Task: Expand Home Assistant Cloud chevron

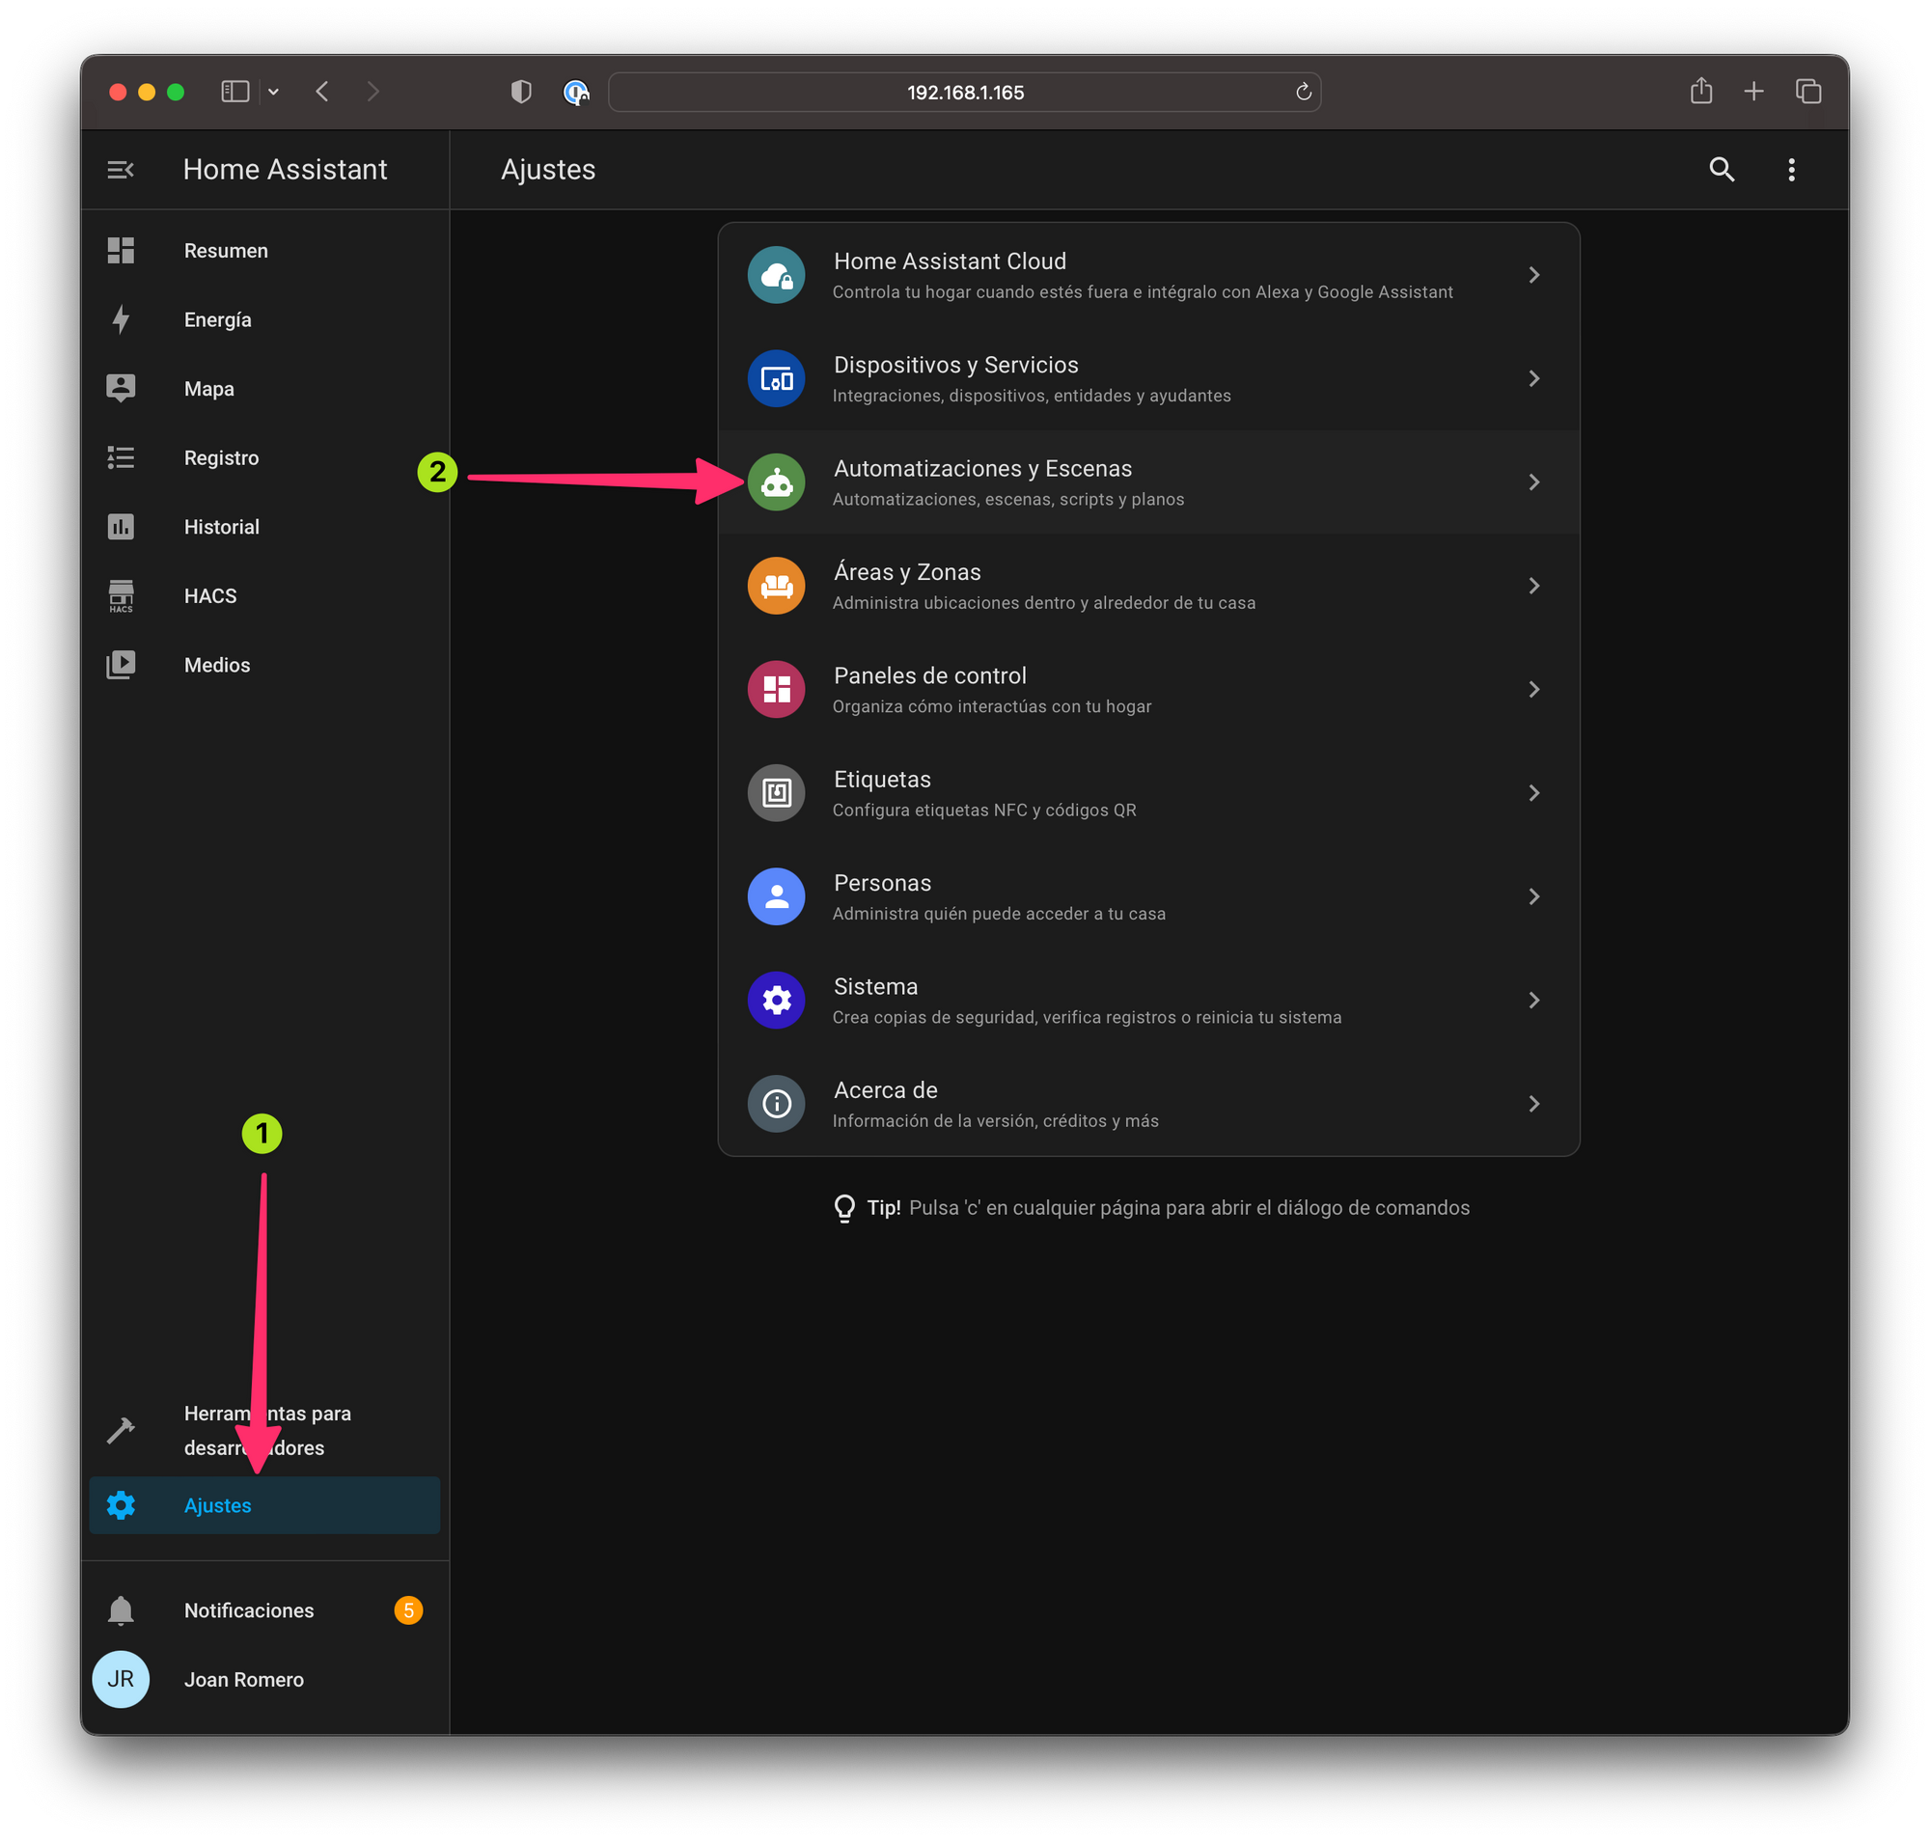Action: pyautogui.click(x=1533, y=275)
